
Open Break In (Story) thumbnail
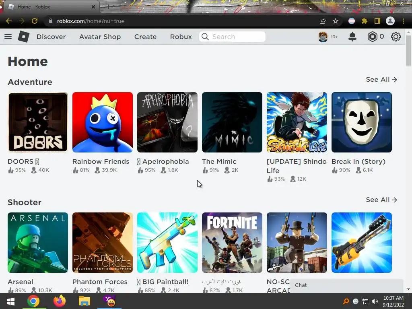(x=362, y=122)
